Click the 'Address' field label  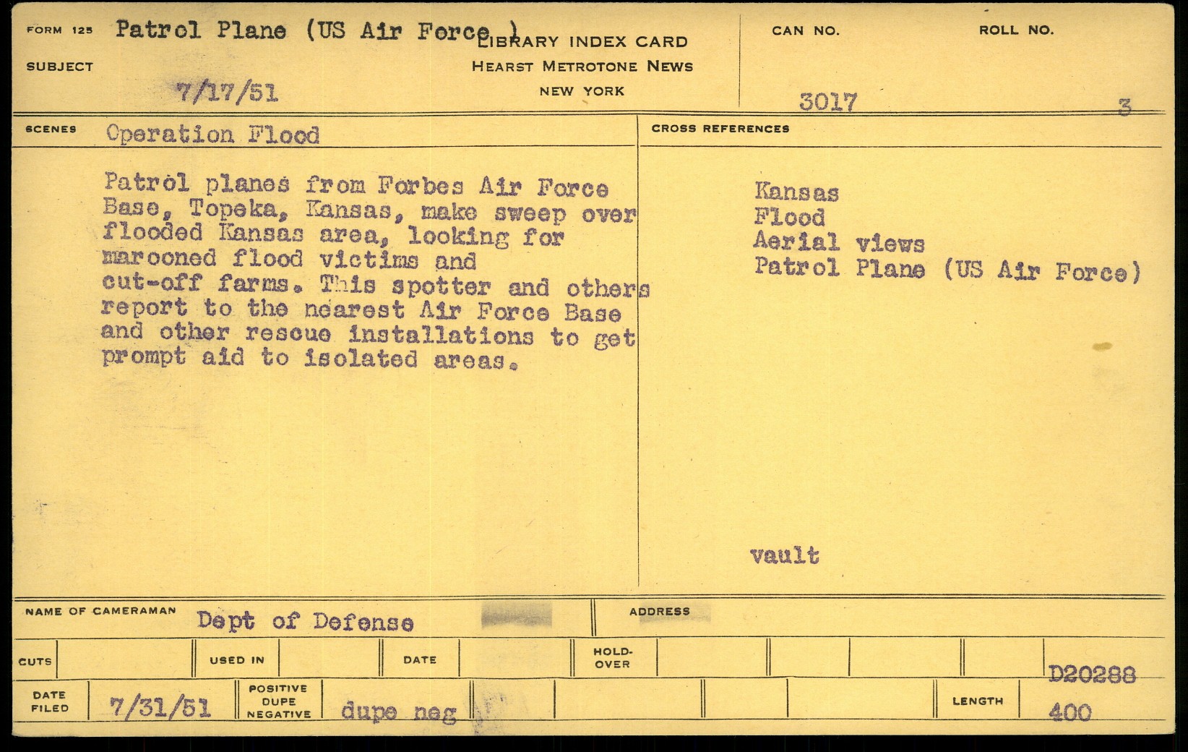pos(659,612)
